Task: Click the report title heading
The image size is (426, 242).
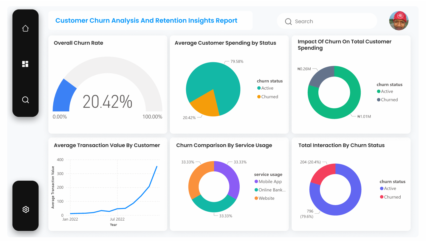Action: point(146,21)
